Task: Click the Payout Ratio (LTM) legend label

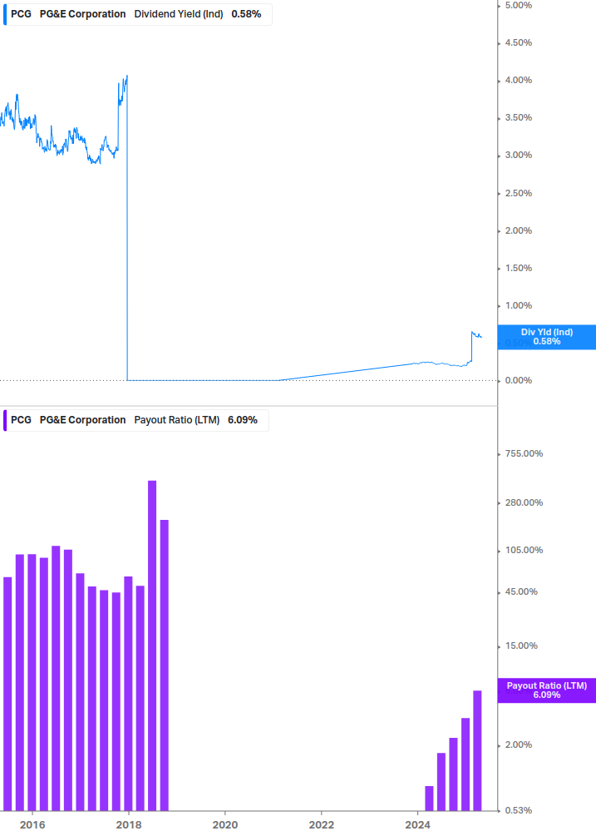Action: 177,420
